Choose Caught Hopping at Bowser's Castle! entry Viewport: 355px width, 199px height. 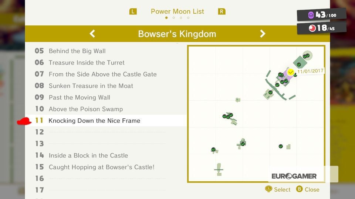106,167
